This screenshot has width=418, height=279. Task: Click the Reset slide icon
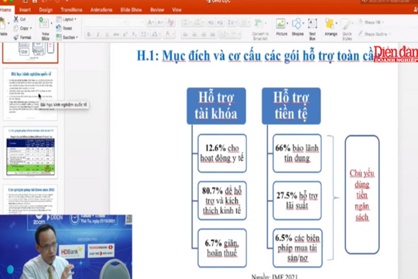click(x=59, y=28)
